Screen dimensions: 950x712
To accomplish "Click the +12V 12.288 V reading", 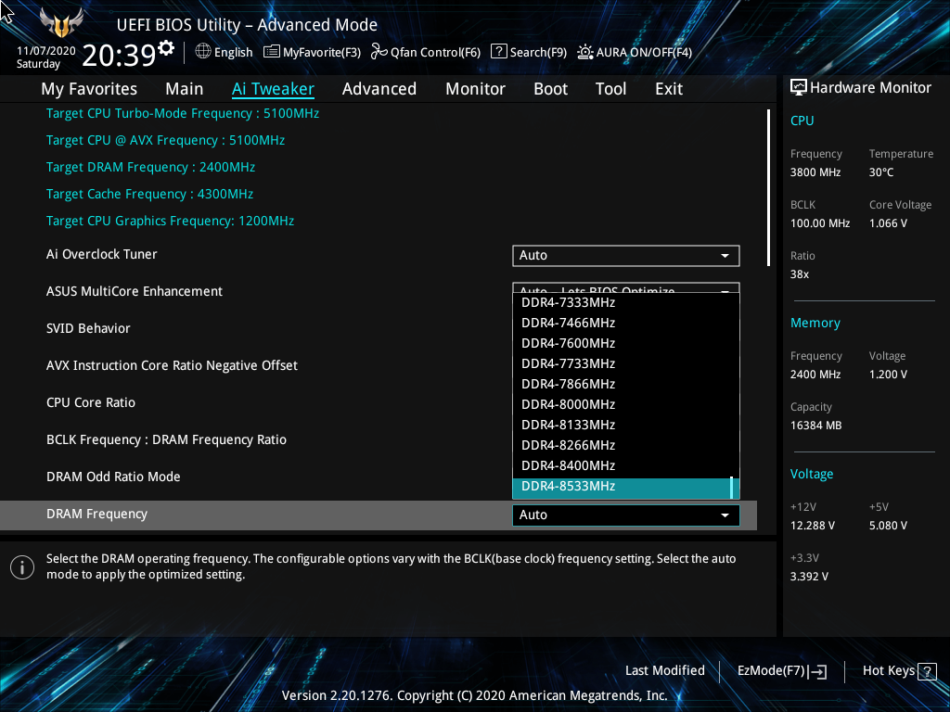I will [x=813, y=526].
